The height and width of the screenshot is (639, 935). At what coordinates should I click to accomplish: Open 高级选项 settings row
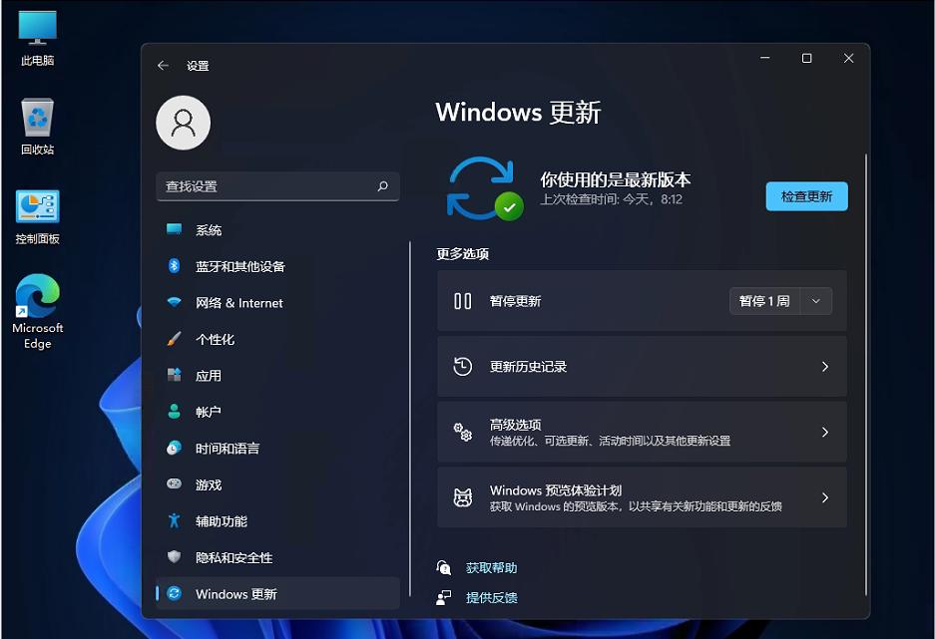tap(643, 432)
